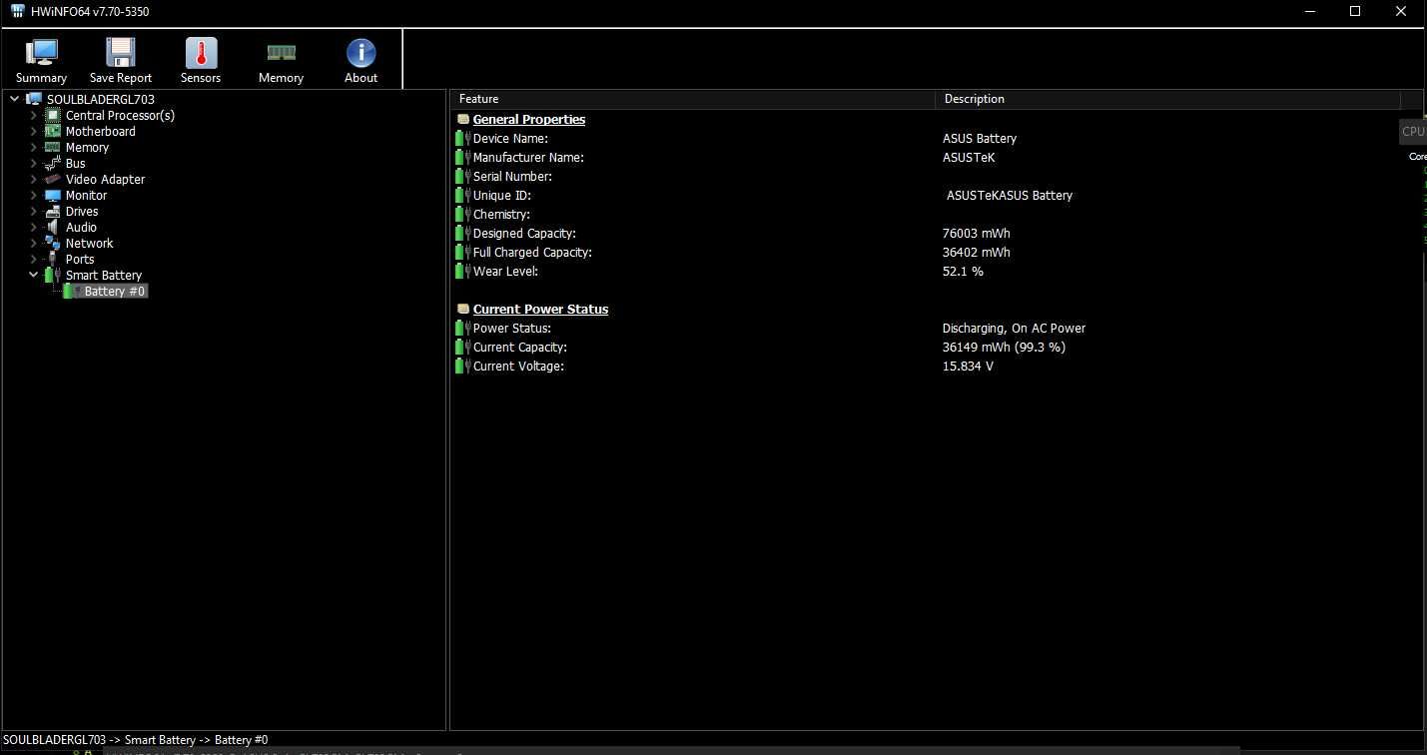Click the Central Processor(s) chip icon
Viewport: 1427px width, 755px height.
point(53,115)
